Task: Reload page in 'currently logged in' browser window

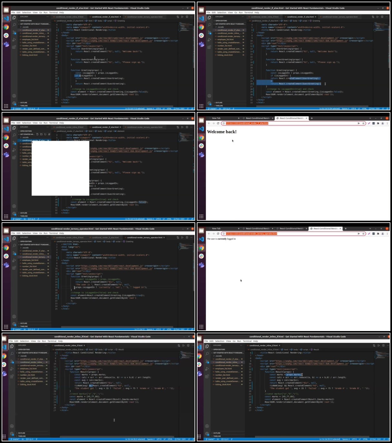Action: (218, 234)
